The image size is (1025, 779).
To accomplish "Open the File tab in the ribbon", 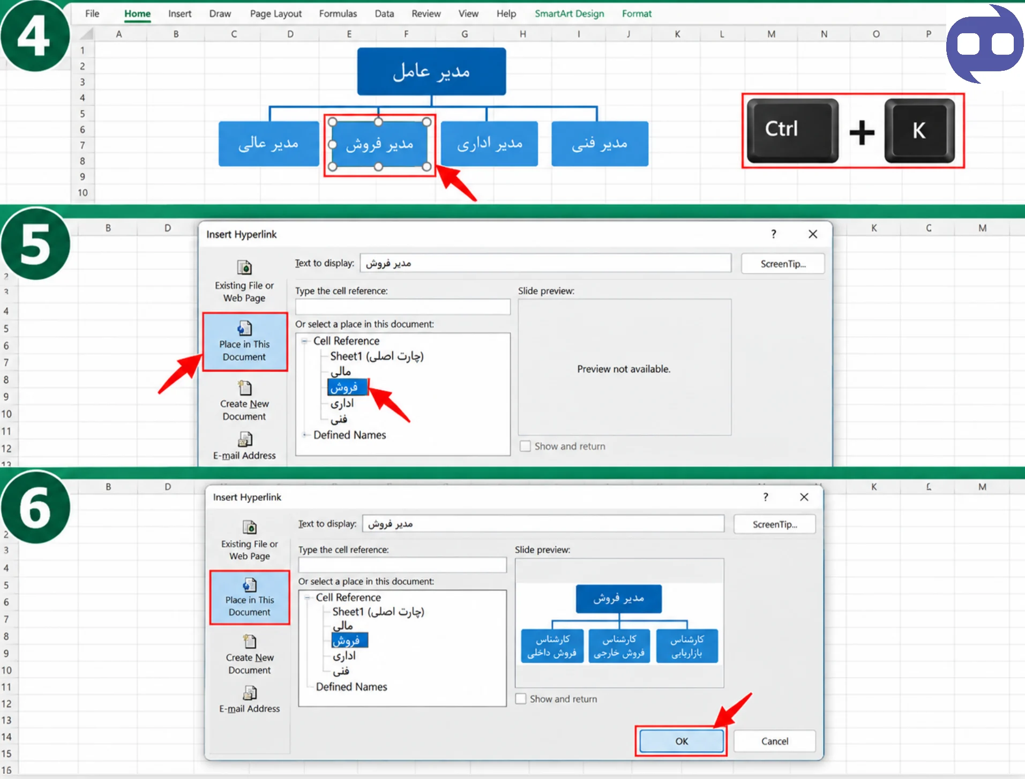I will click(x=92, y=13).
